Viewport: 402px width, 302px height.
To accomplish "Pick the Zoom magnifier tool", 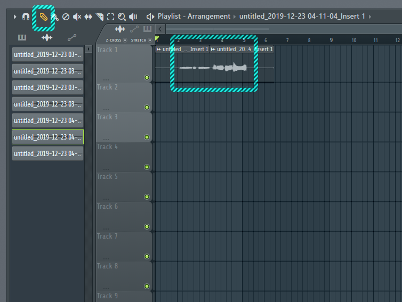I will [x=122, y=17].
